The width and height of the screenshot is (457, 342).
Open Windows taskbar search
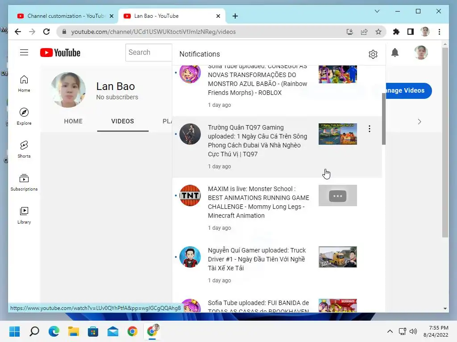(34, 331)
